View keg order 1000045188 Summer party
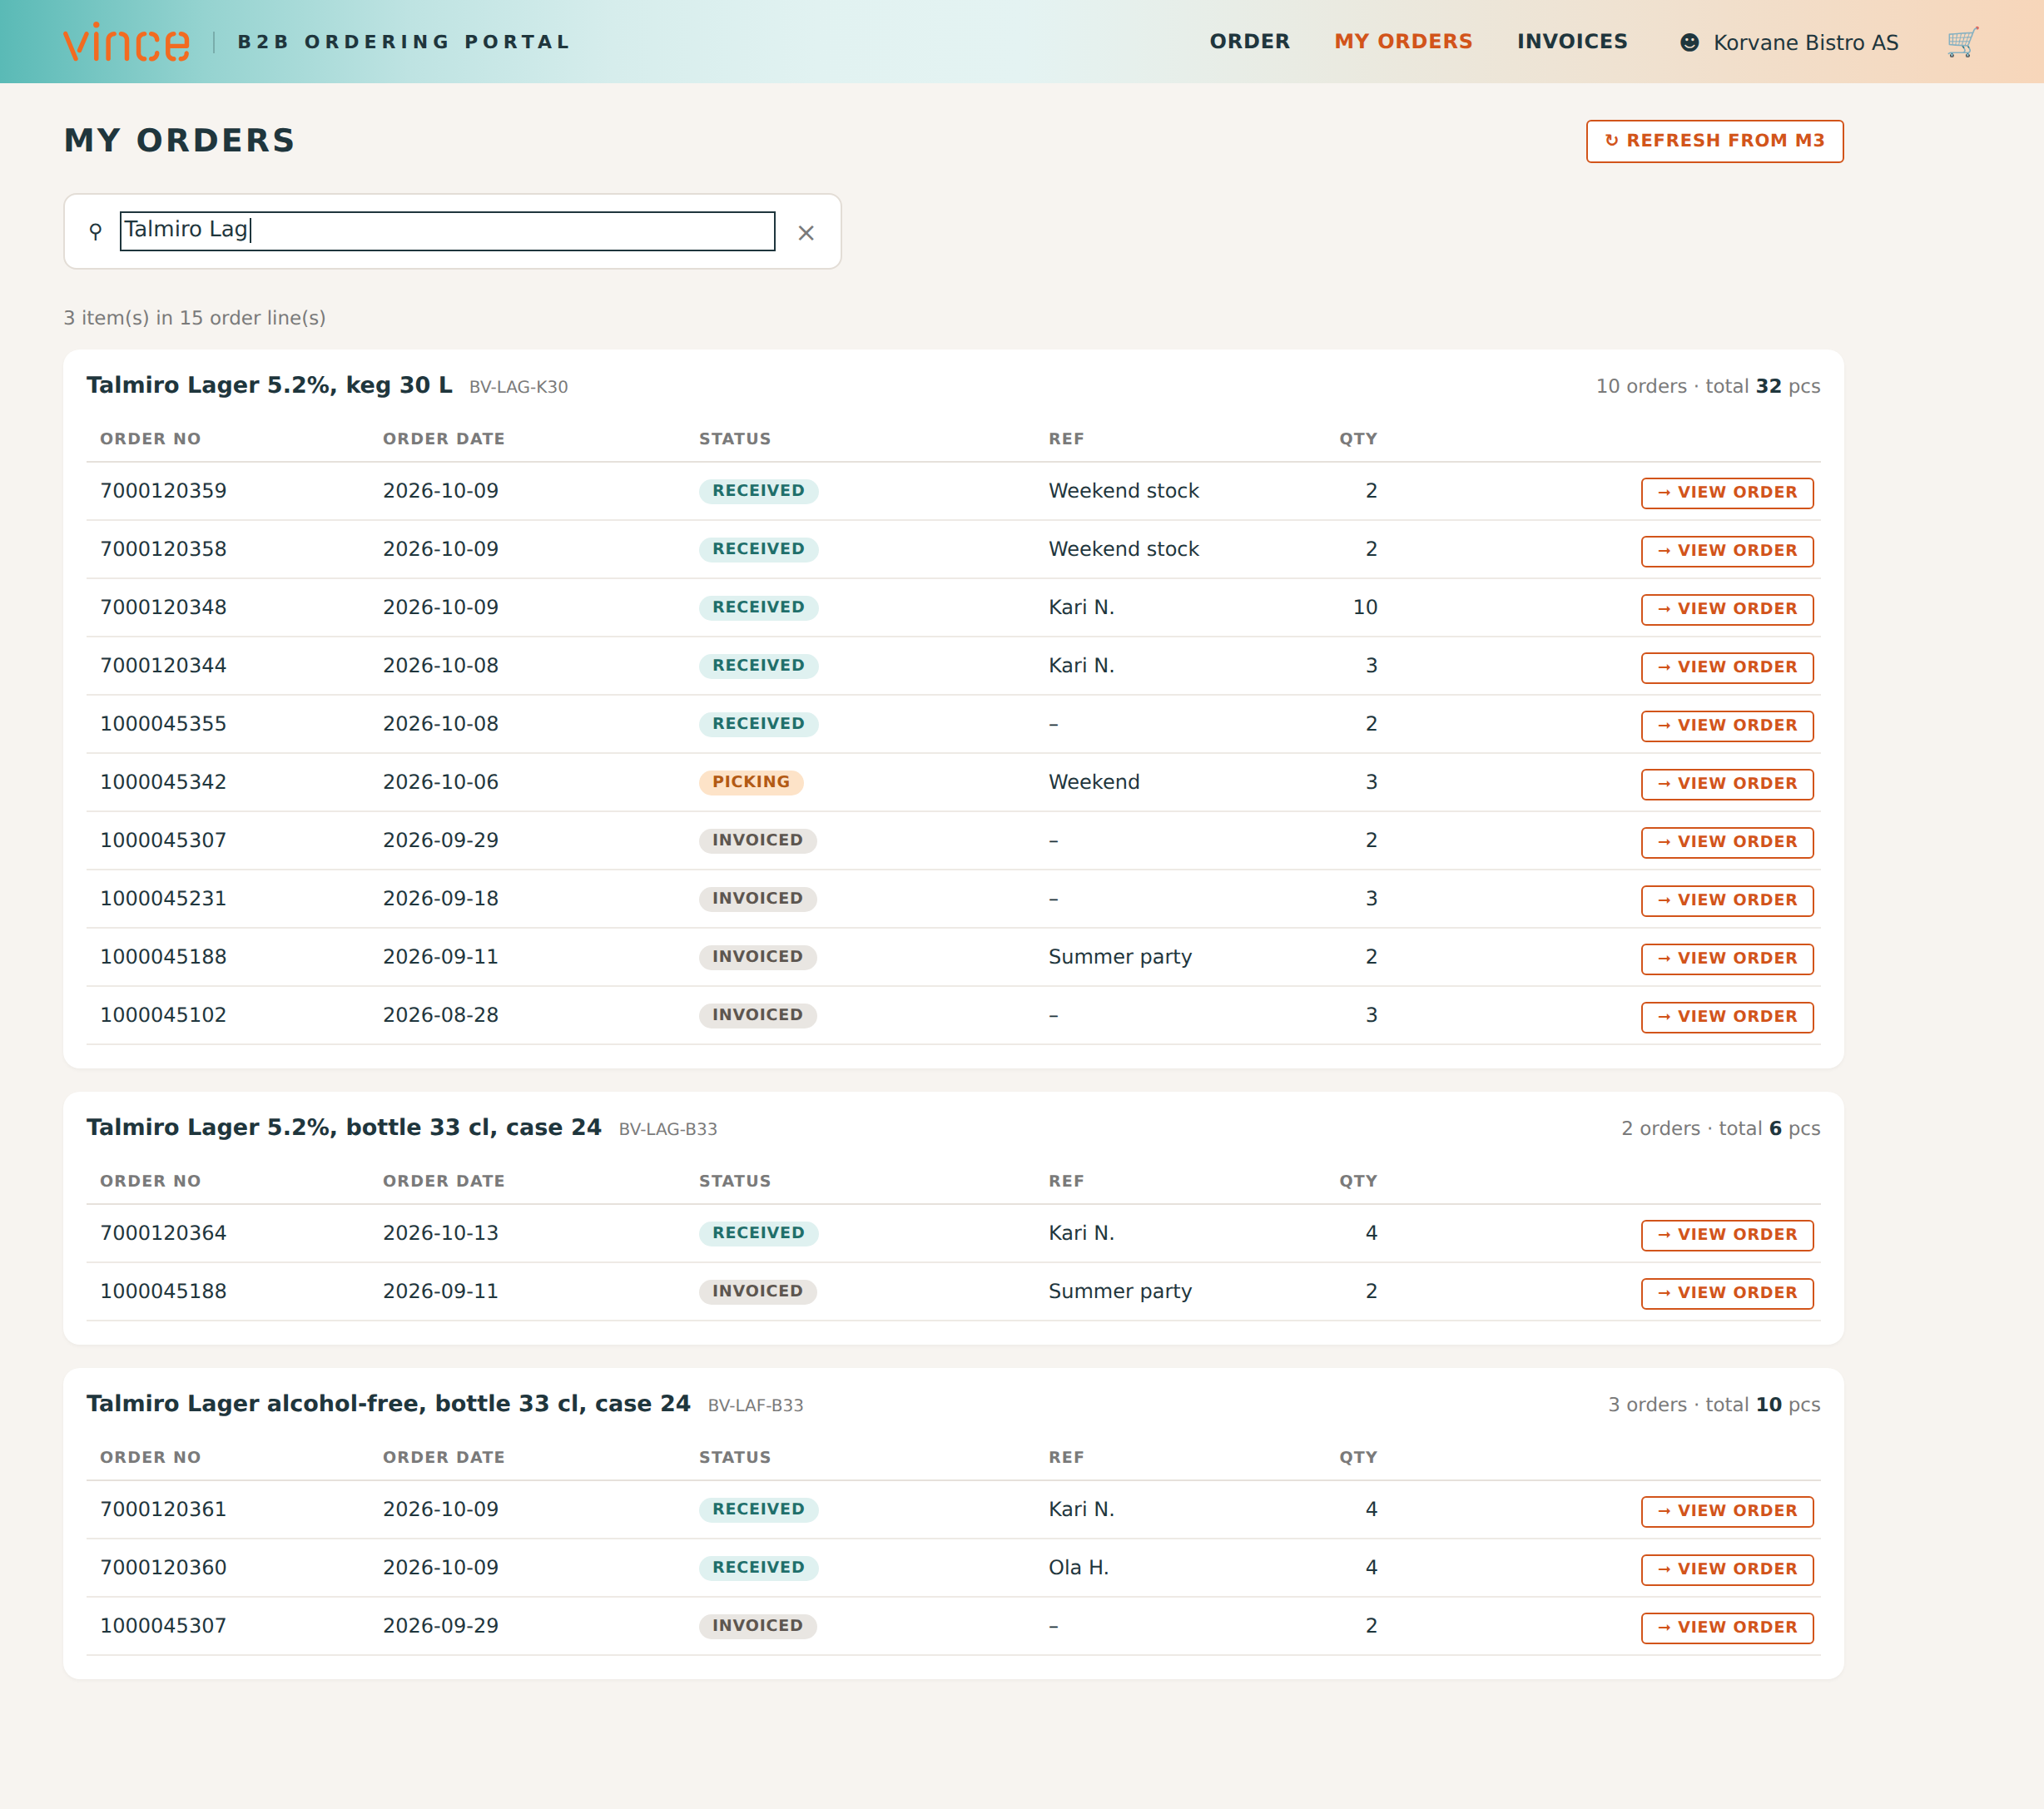Screen dimensions: 2044x1809 (1726, 959)
